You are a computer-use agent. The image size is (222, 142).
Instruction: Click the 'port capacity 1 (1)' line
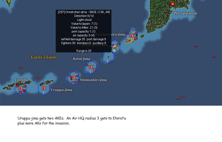point(84,31)
